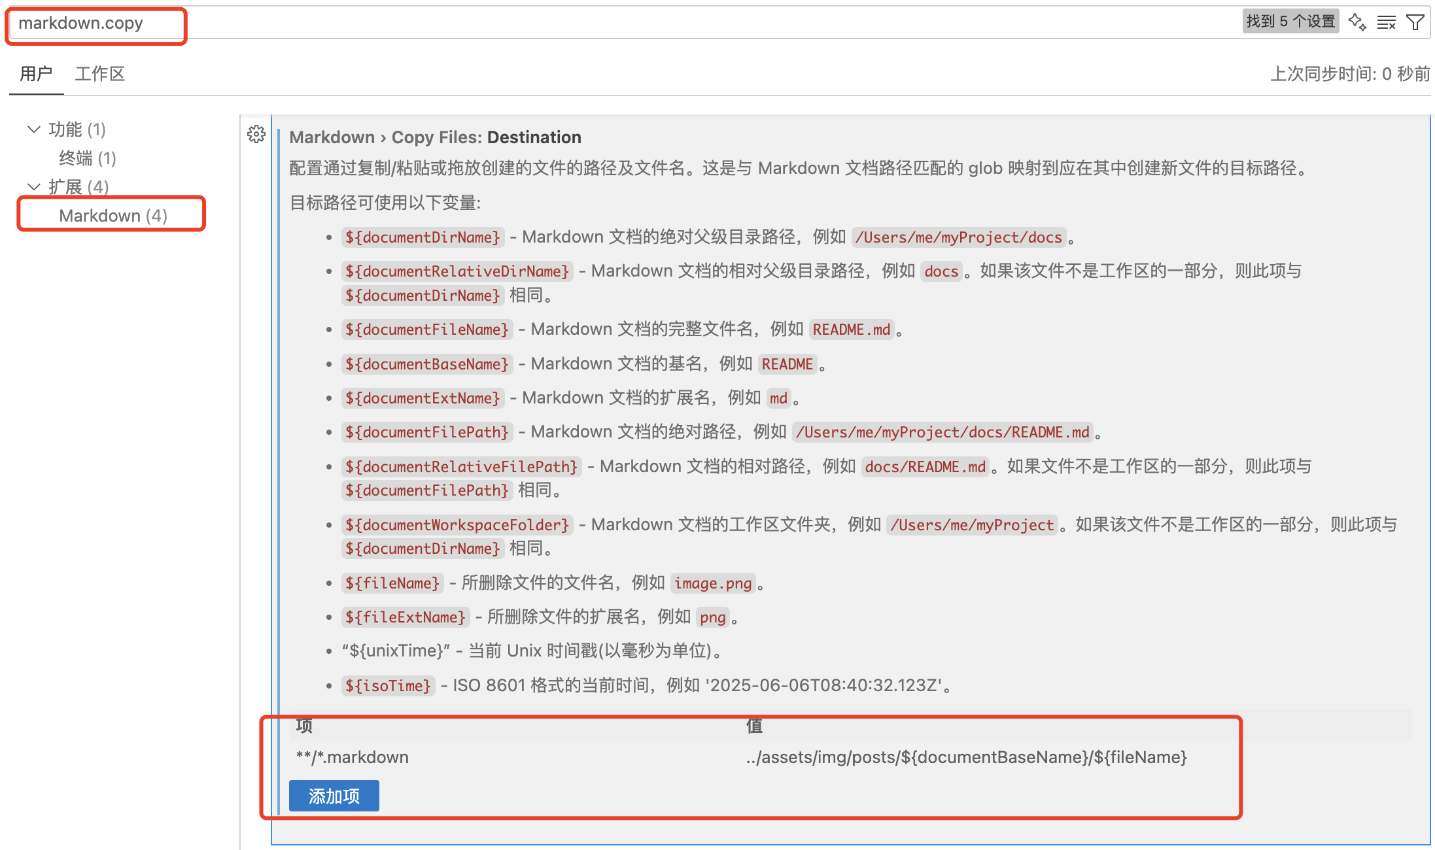
Task: Open settings search AI suggestions sparkle icon
Action: [1358, 22]
